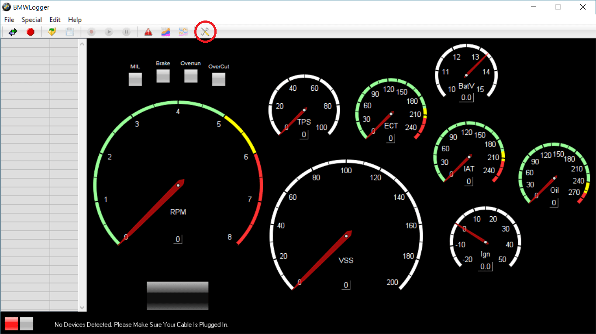Image resolution: width=596 pixels, height=334 pixels.
Task: Toggle the MIL indicator light
Action: [135, 79]
